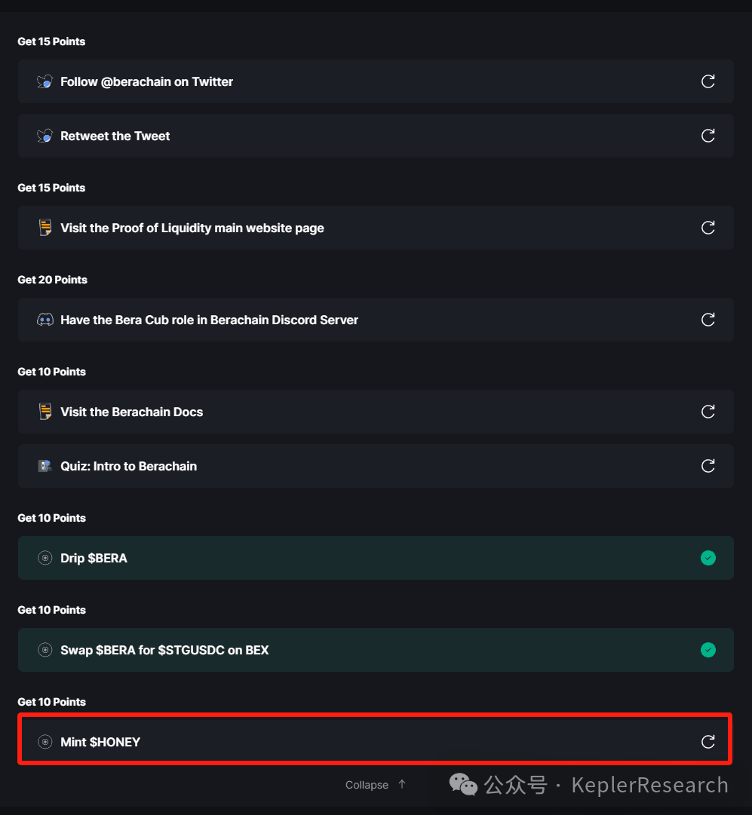Click the Twitter bird icon on Retweet task
The height and width of the screenshot is (815, 752).
[45, 136]
